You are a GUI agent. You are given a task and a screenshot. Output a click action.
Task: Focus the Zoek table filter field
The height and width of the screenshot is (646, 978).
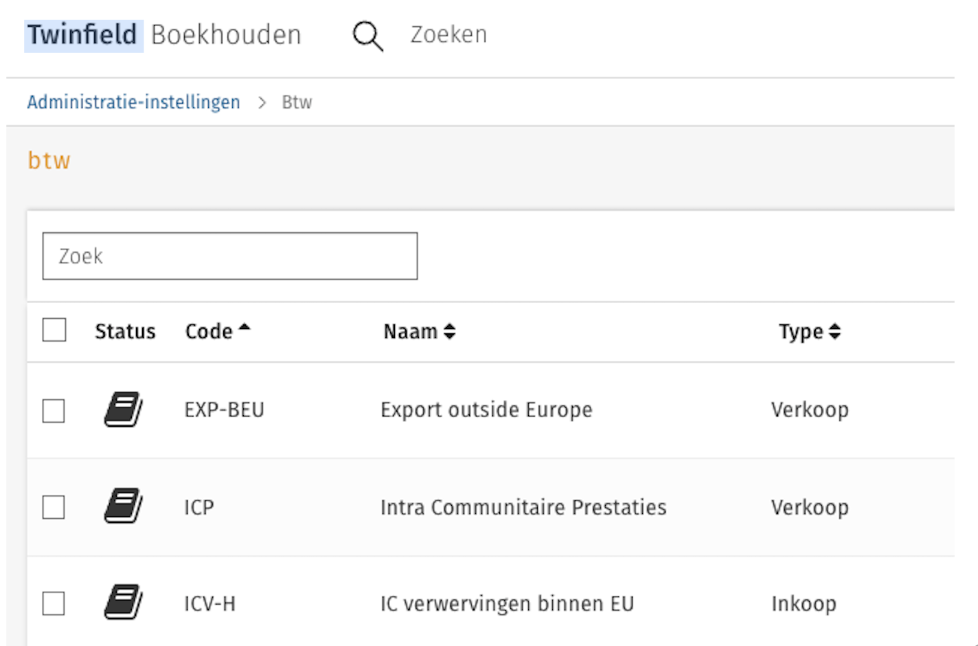coord(229,256)
